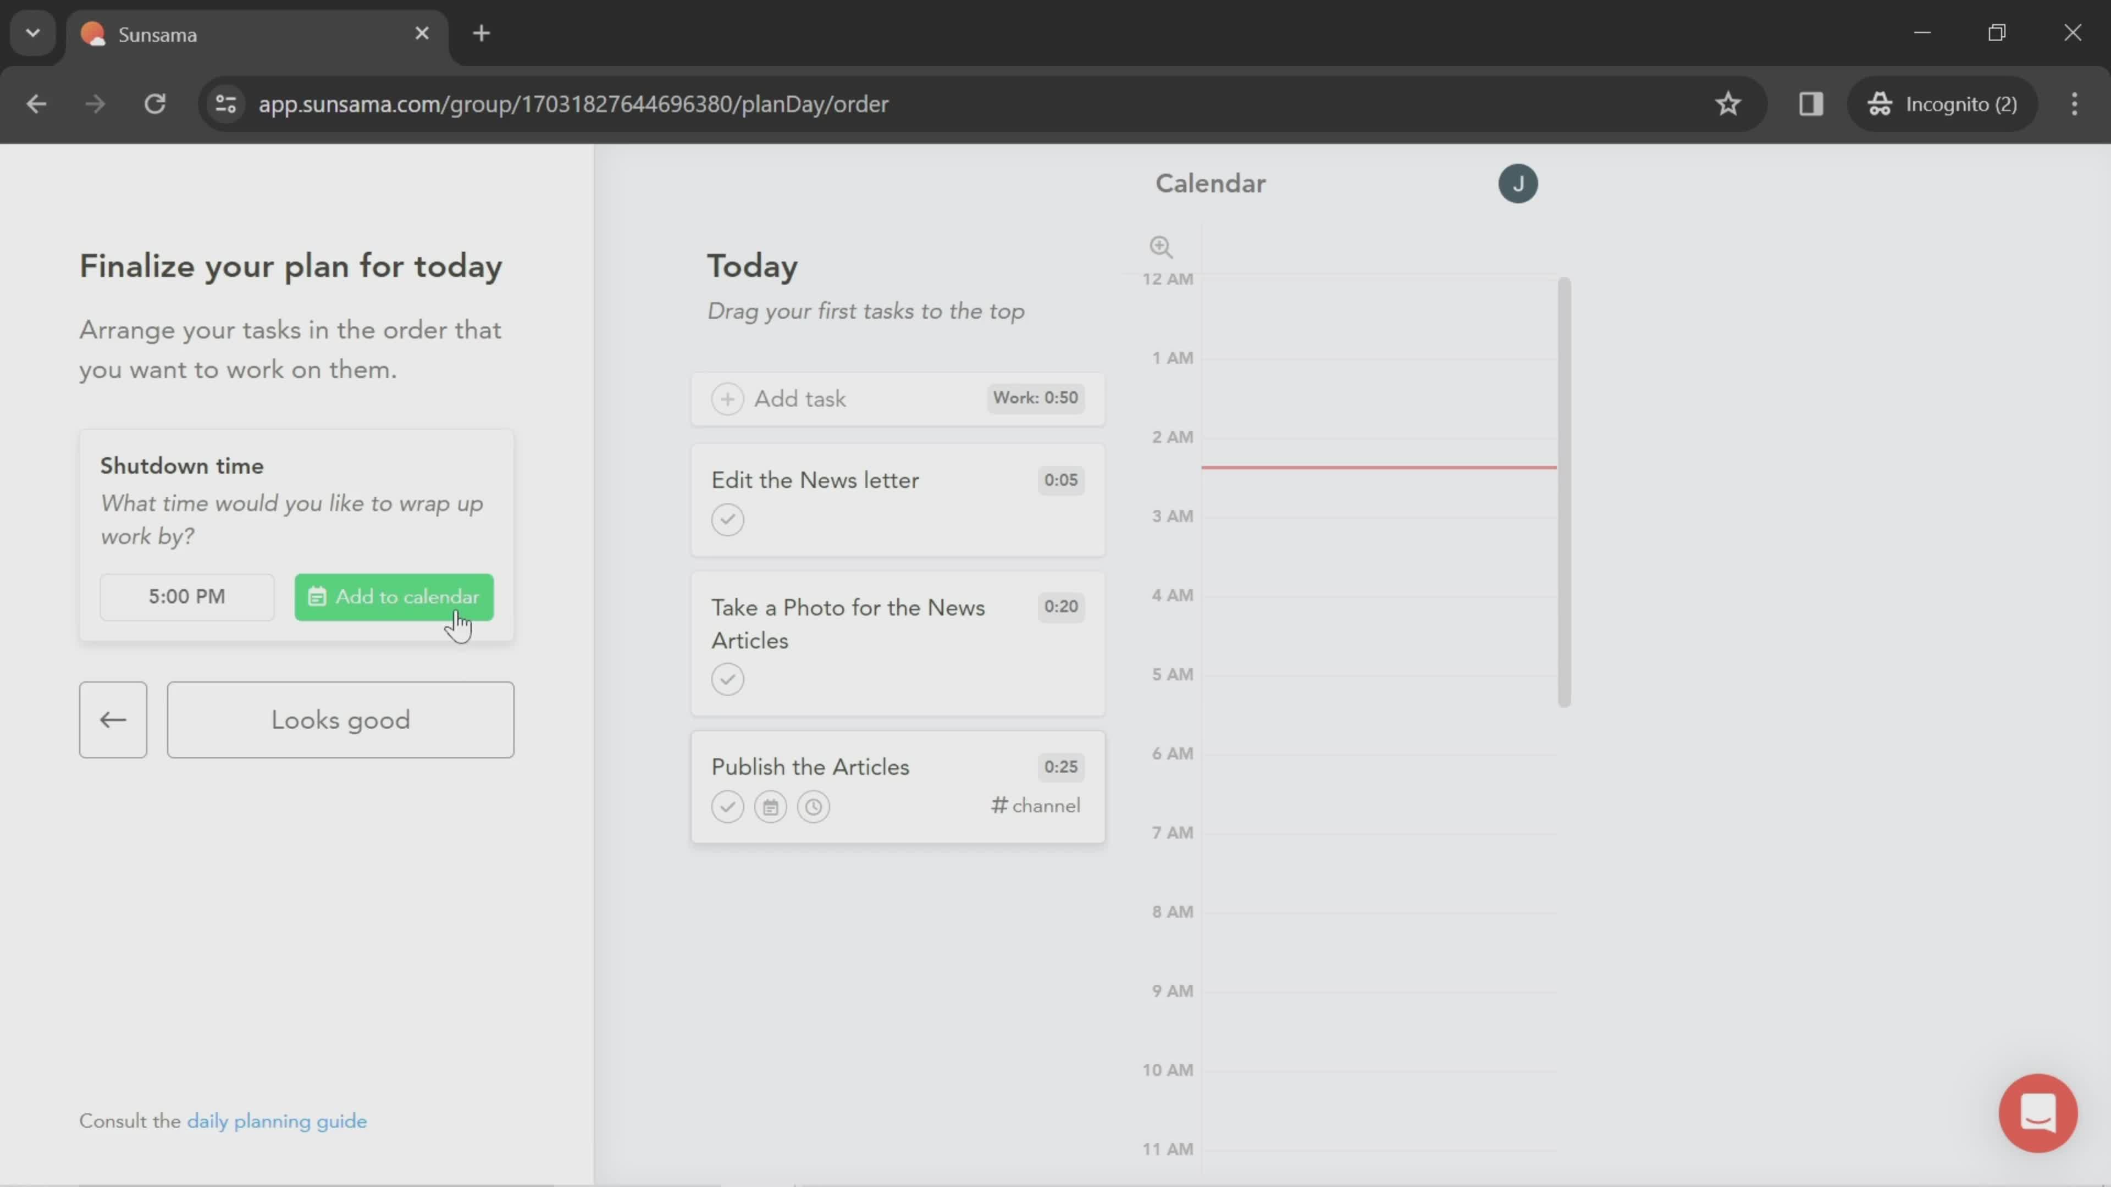
Task: Click the user avatar icon in Calendar header
Action: (x=1518, y=181)
